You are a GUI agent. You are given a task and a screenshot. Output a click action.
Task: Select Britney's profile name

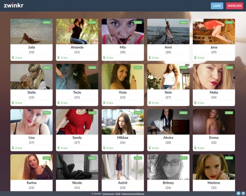tap(168, 183)
